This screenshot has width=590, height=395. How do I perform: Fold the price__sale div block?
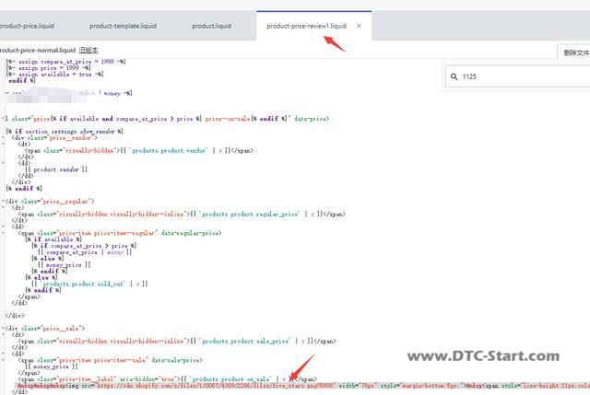click(x=3, y=329)
